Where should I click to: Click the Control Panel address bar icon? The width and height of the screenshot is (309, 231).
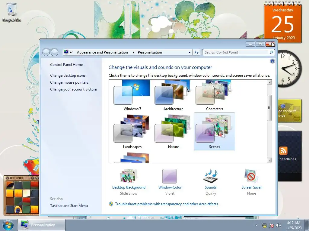point(66,52)
